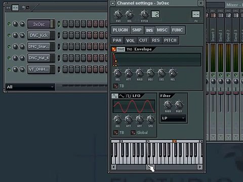Image resolution: width=243 pixels, height=182 pixels.
Task: Click the piano keyboard scroll right arrow
Action: 200,167
